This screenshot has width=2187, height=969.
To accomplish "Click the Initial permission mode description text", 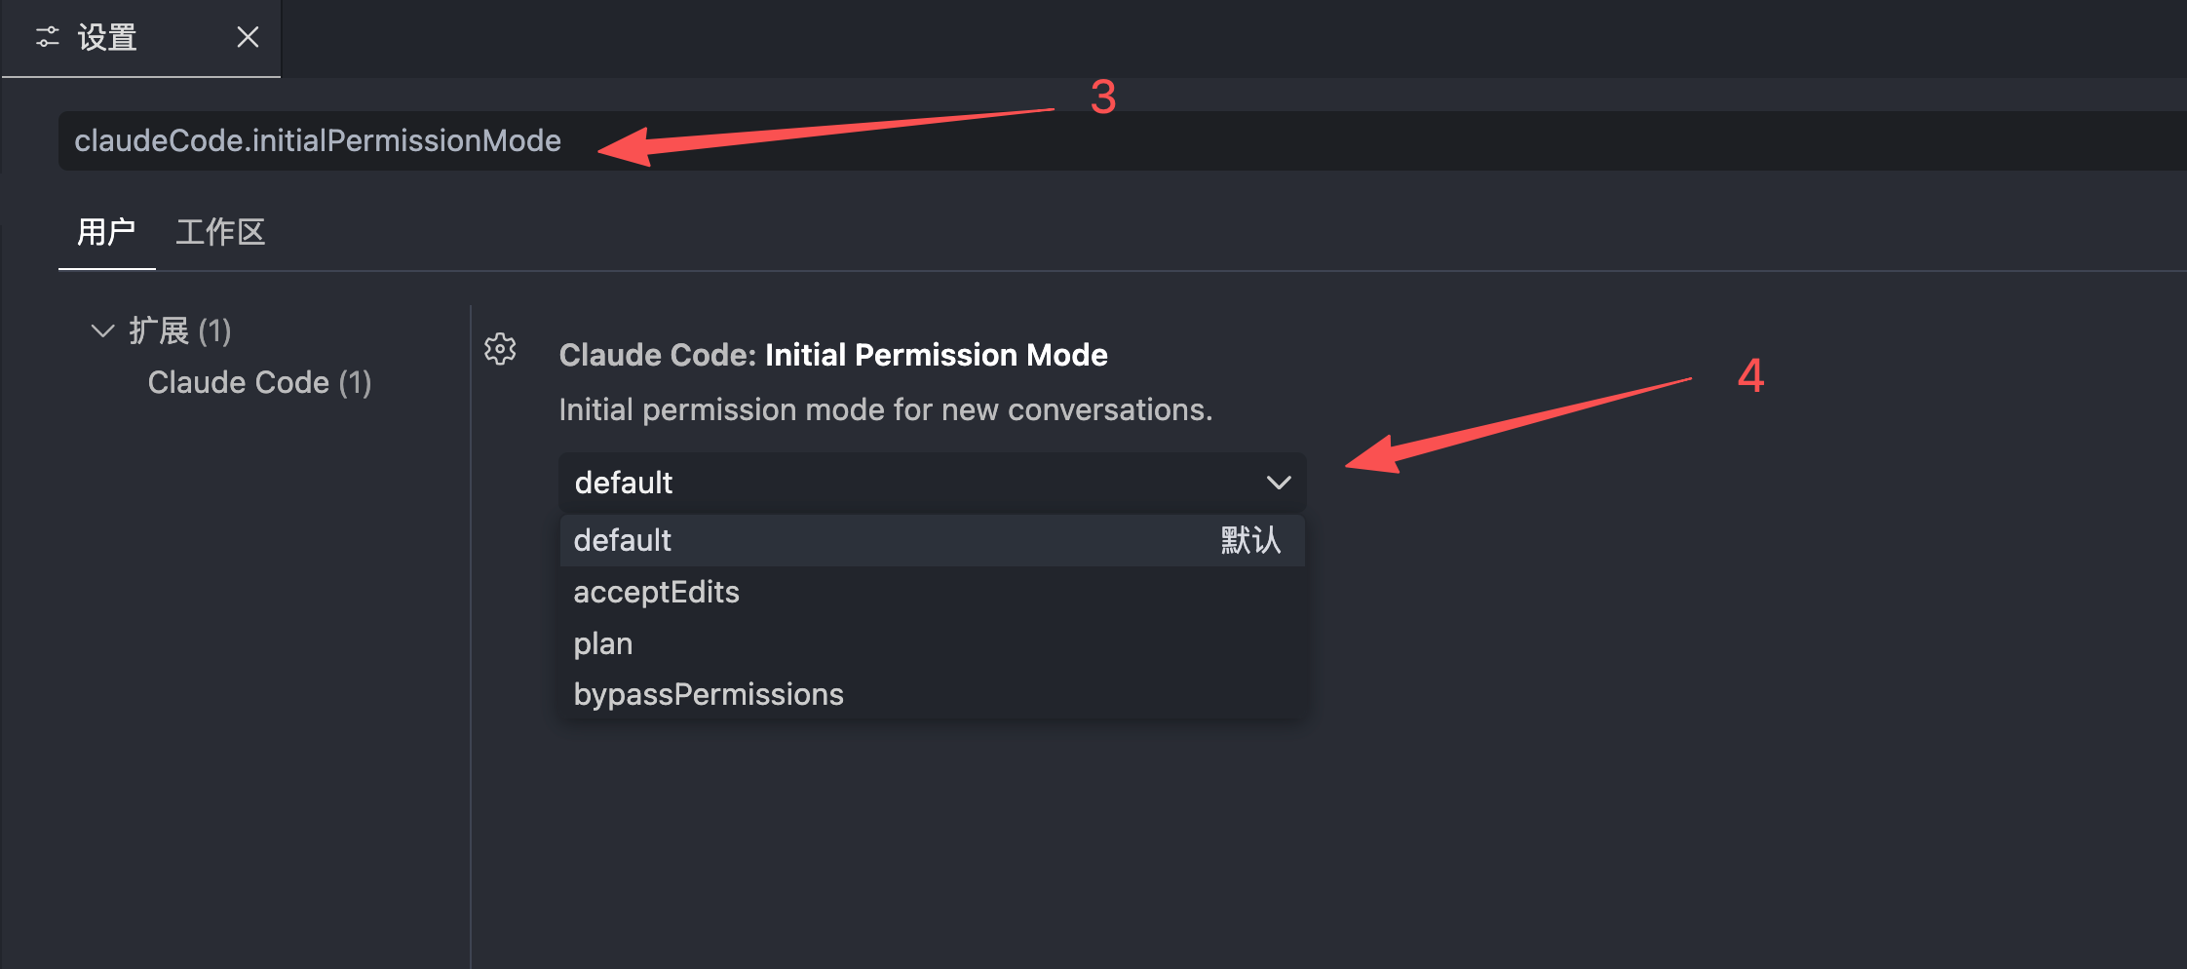I will point(885,409).
